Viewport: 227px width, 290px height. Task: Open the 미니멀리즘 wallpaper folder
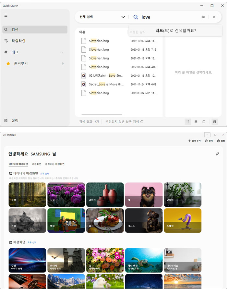tap(183, 260)
